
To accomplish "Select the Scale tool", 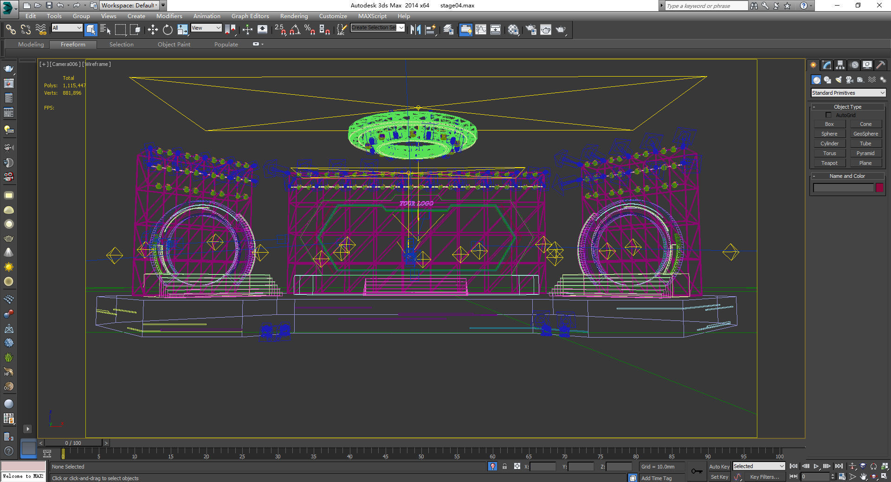I will [x=182, y=30].
